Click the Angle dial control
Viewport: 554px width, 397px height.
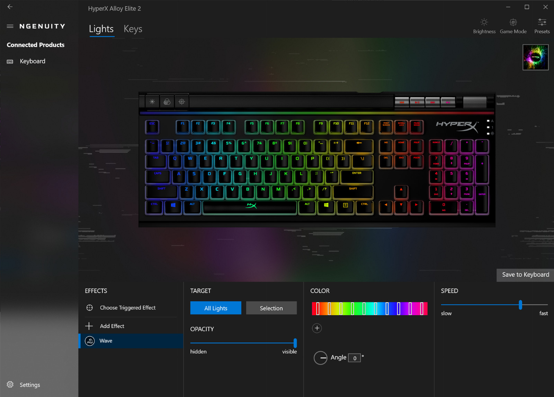(321, 358)
